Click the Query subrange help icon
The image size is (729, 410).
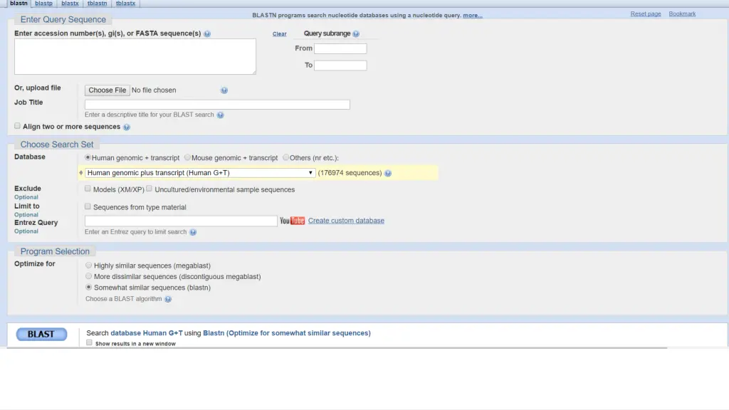(x=356, y=34)
